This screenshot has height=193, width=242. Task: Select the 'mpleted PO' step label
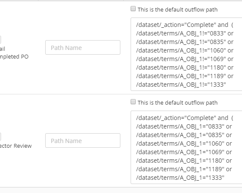click(14, 57)
